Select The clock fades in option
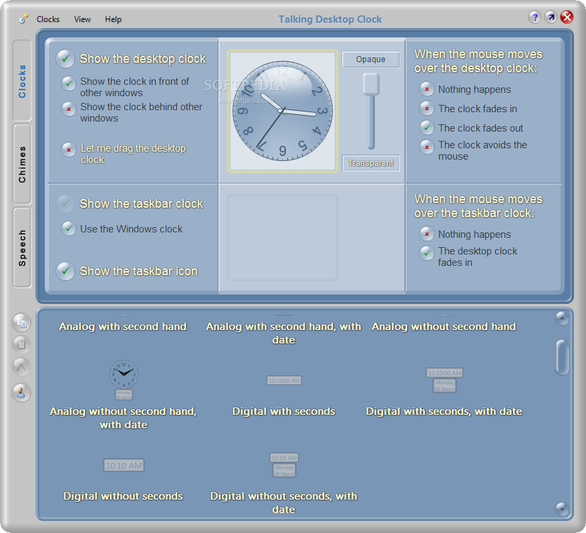 427,108
